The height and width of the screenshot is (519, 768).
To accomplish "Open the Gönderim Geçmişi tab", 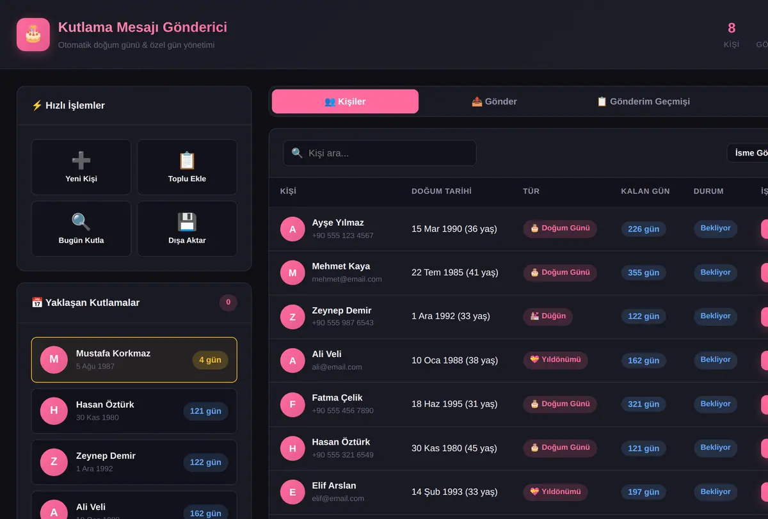I will (643, 101).
